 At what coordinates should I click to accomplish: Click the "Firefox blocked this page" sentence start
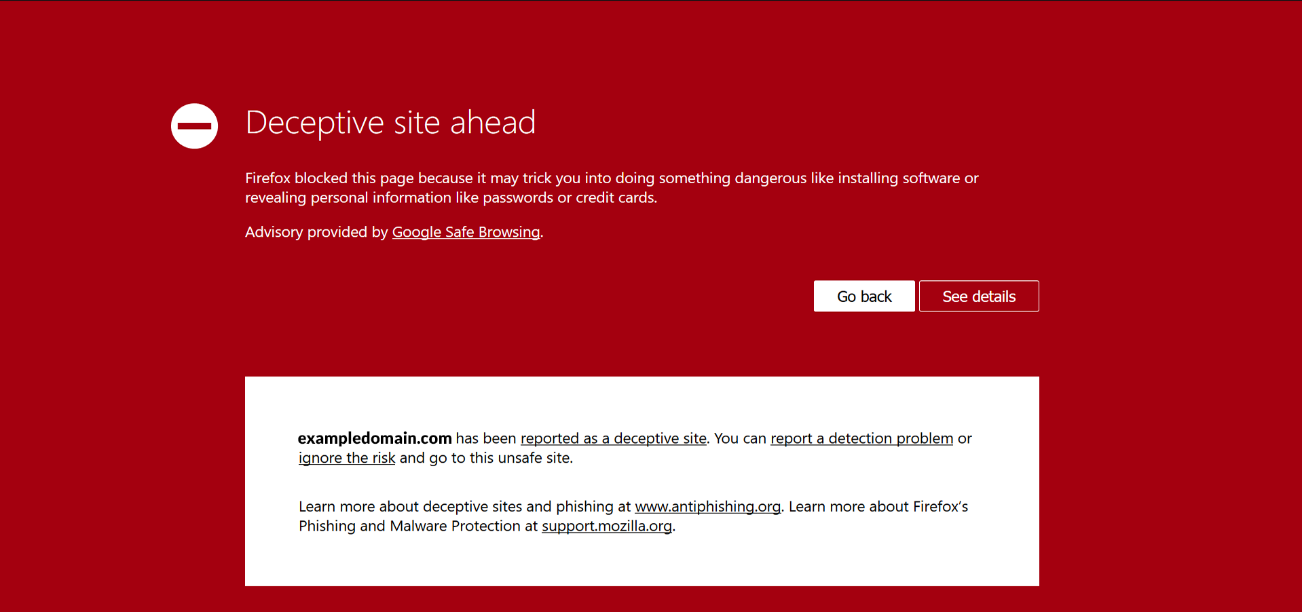point(329,178)
